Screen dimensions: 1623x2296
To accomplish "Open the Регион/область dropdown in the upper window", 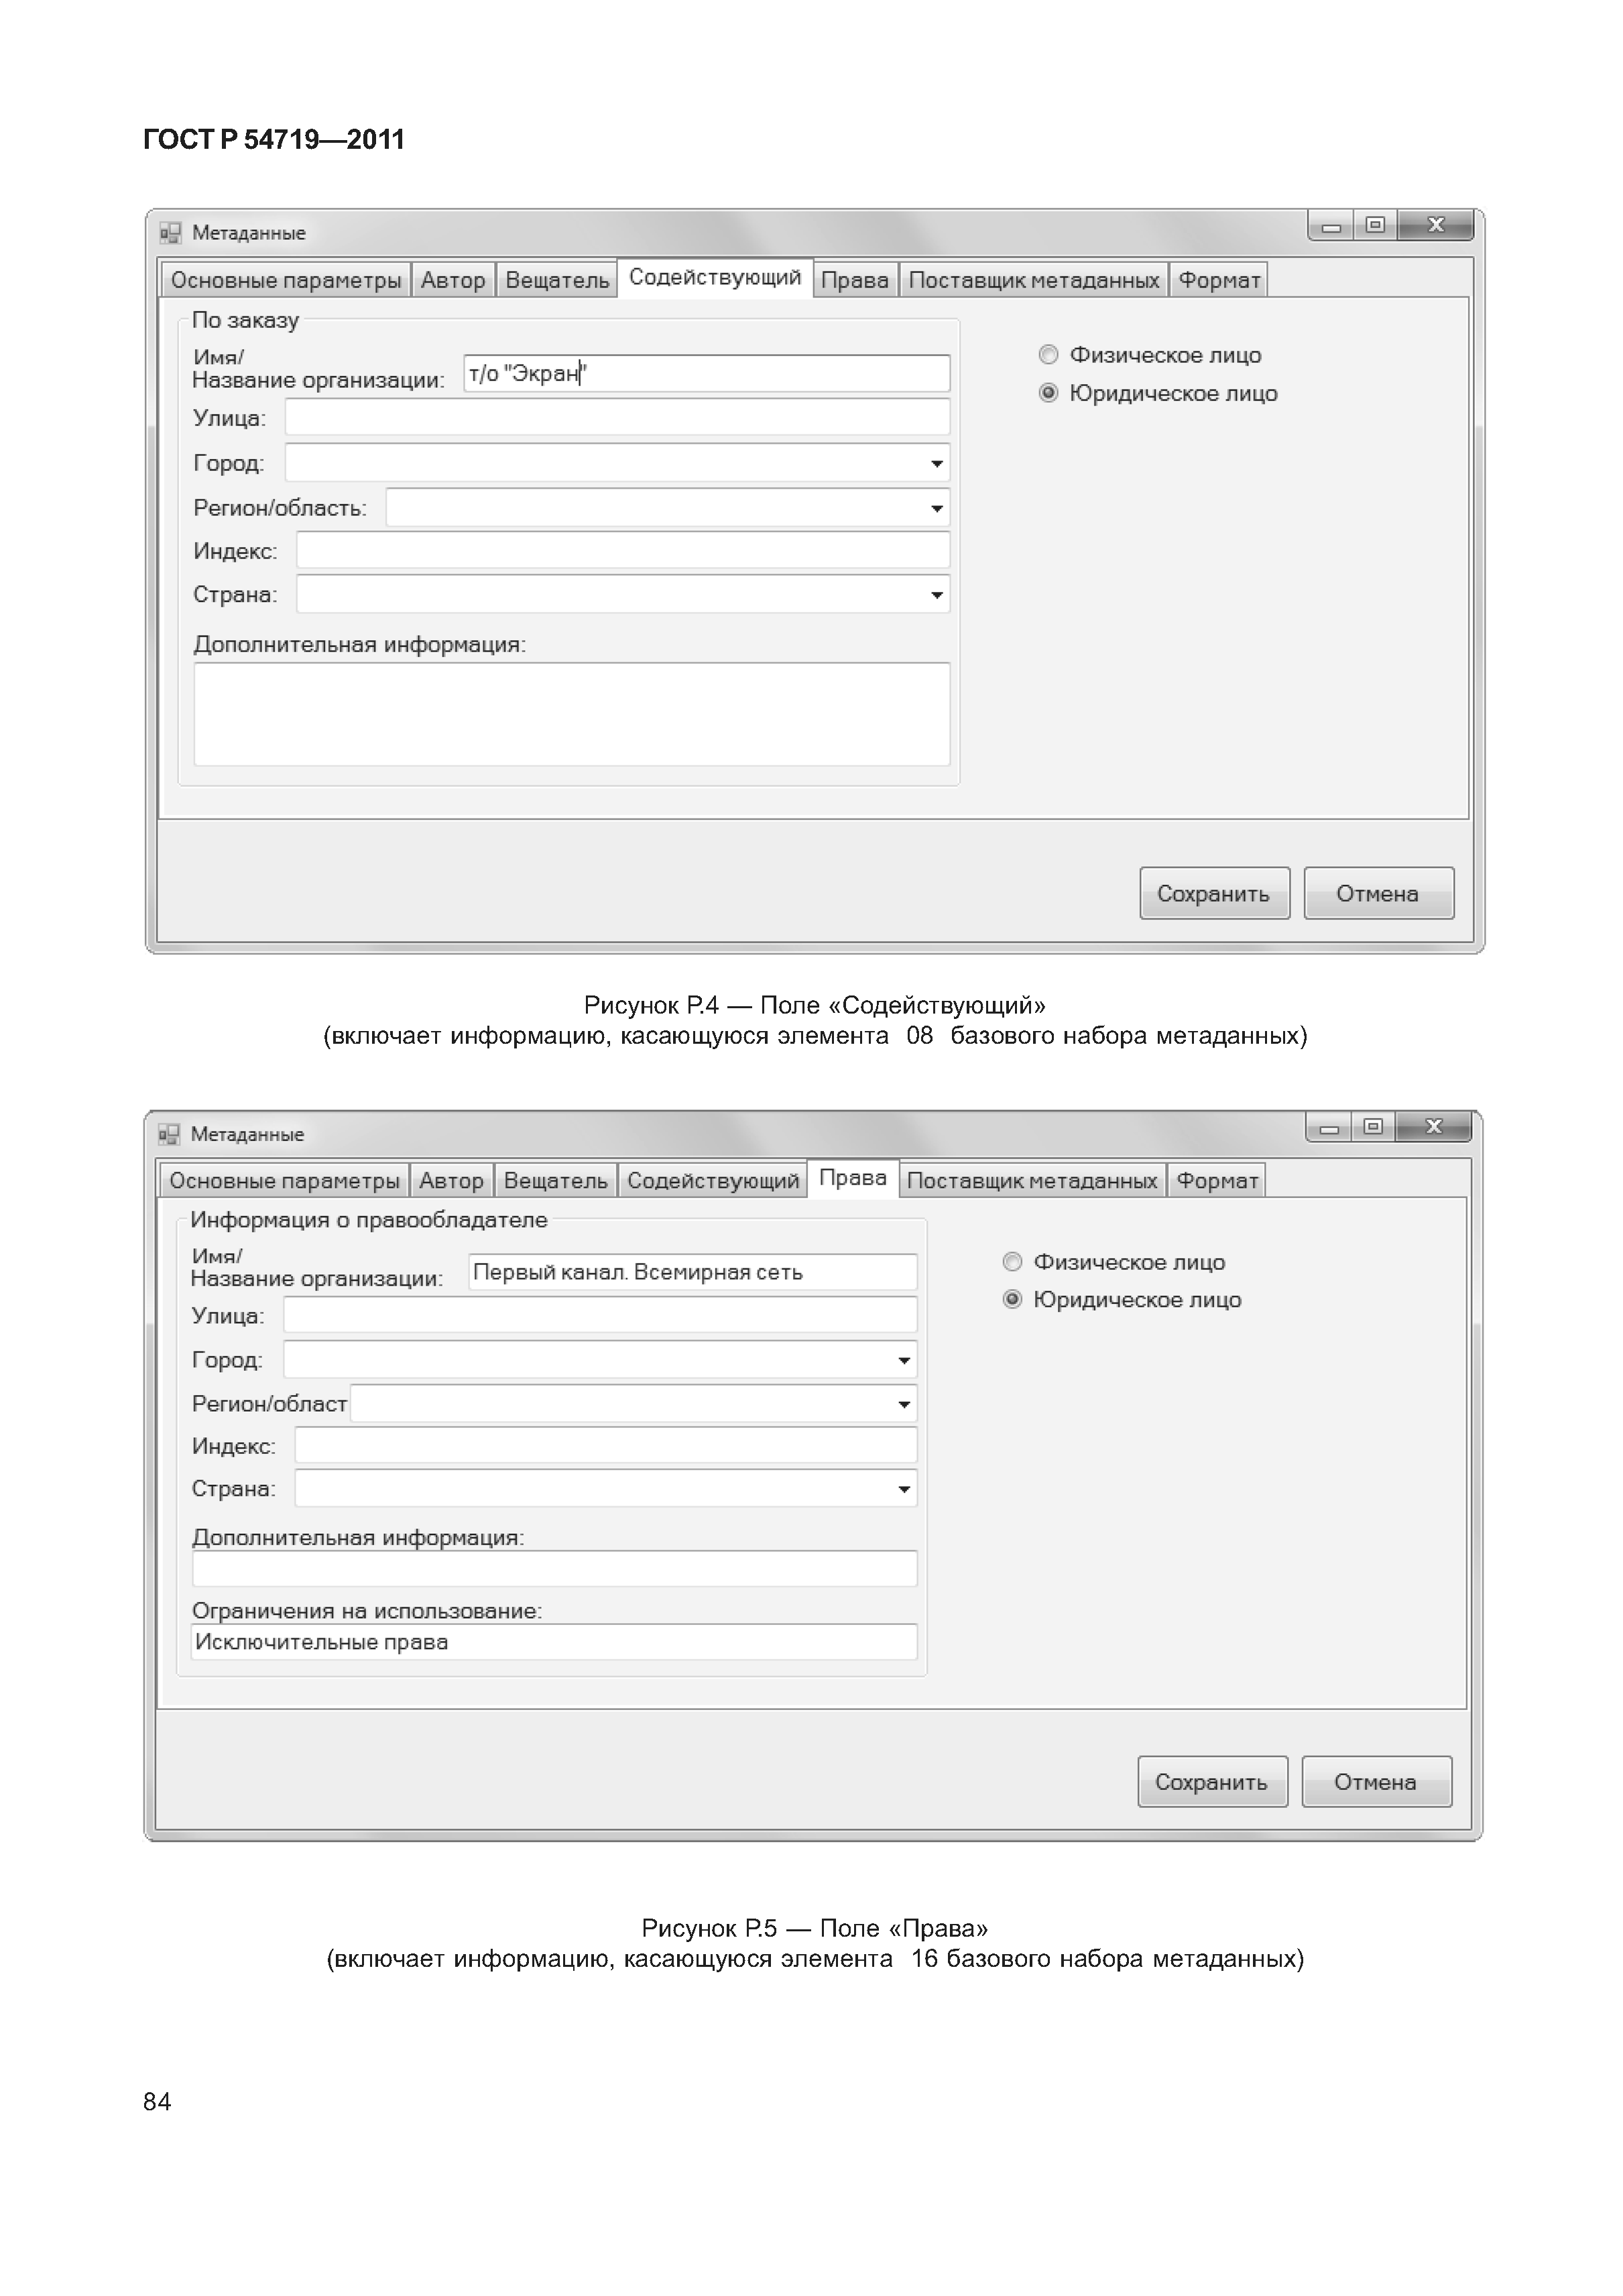I will [x=936, y=509].
